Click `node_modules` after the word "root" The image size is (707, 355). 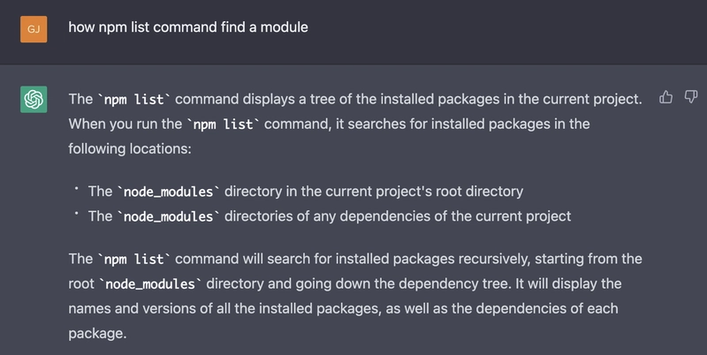click(148, 284)
